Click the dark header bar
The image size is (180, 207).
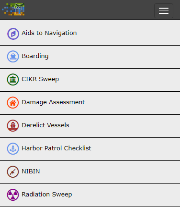coord(90,10)
